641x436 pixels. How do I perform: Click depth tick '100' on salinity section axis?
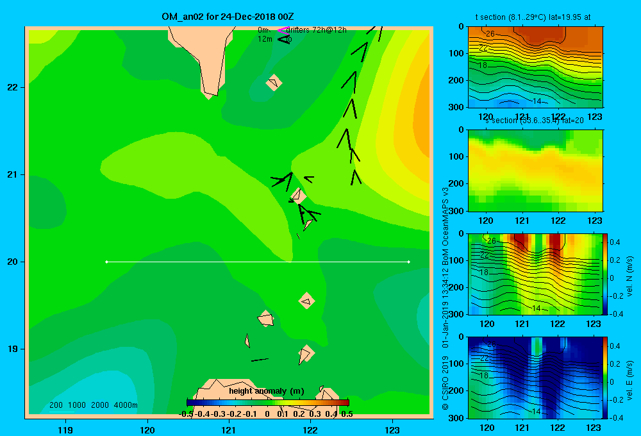456,156
